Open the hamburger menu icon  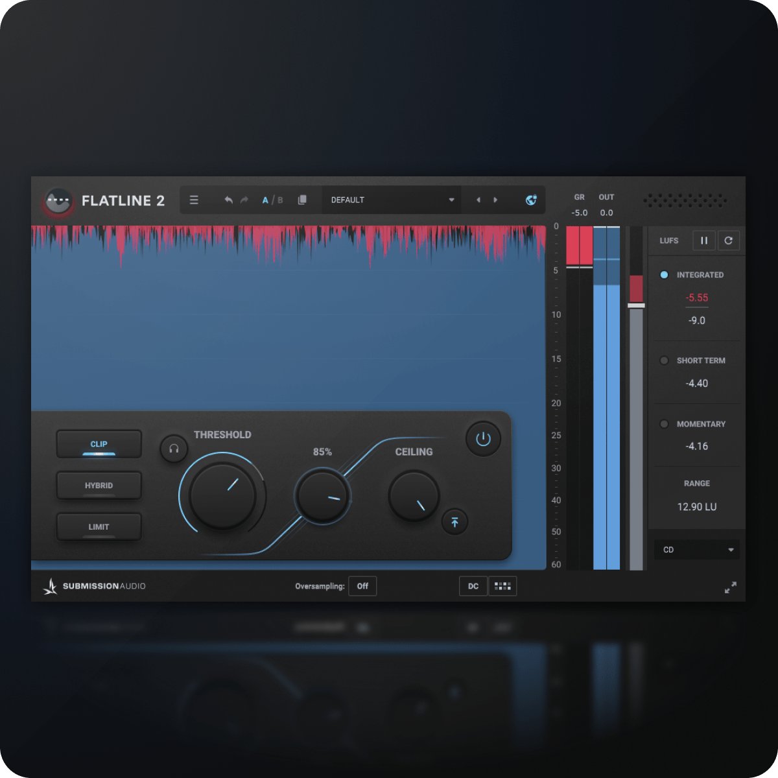point(194,200)
